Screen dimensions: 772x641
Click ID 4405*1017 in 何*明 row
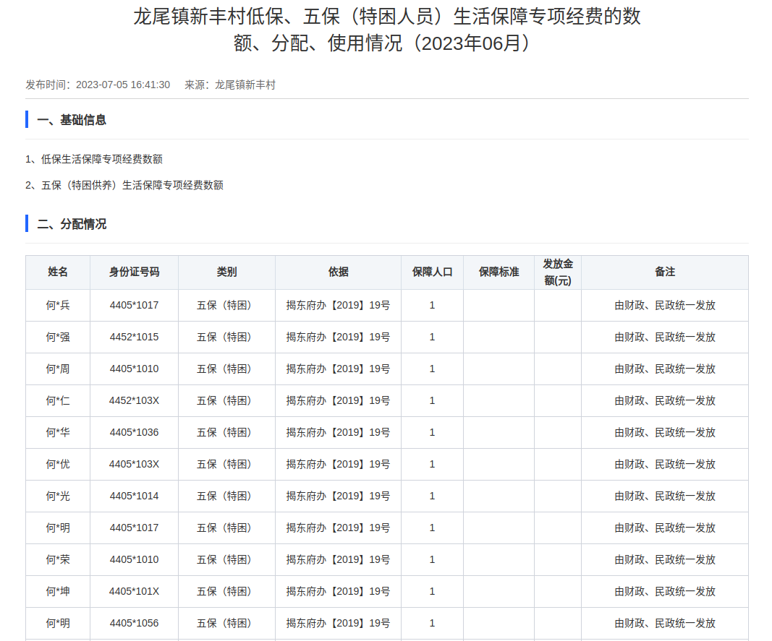tap(134, 528)
